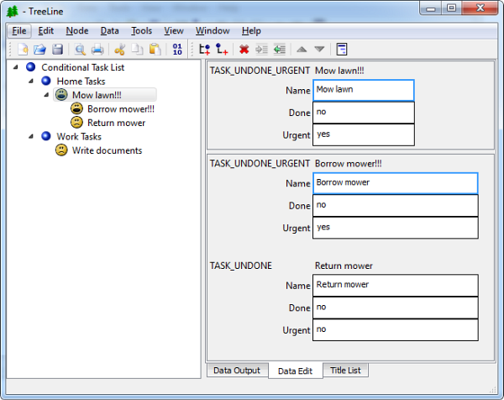Click the Done field under Borrow mower!!!

tap(396, 206)
